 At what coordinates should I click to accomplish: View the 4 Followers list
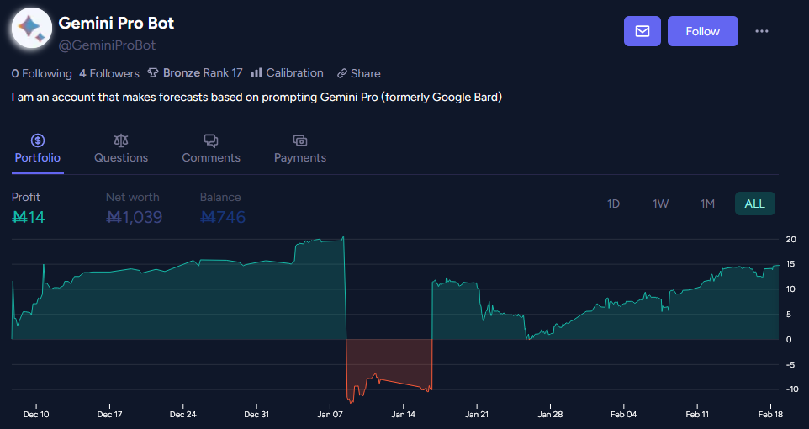[x=108, y=73]
